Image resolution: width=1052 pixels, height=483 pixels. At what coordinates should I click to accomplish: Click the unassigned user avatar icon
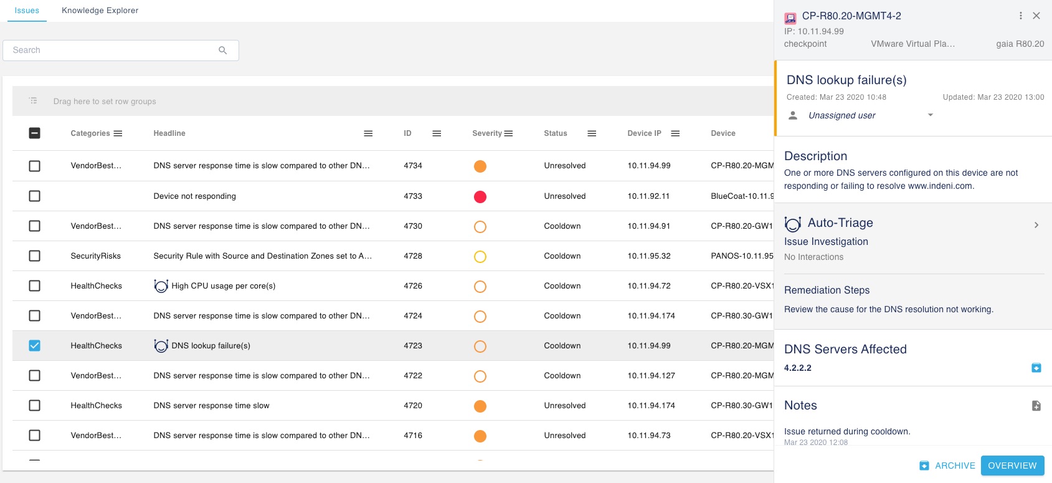coord(793,115)
